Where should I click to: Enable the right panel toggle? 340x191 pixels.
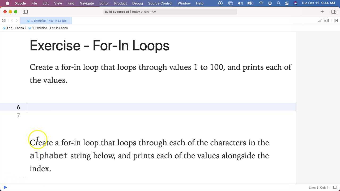pos(334,12)
